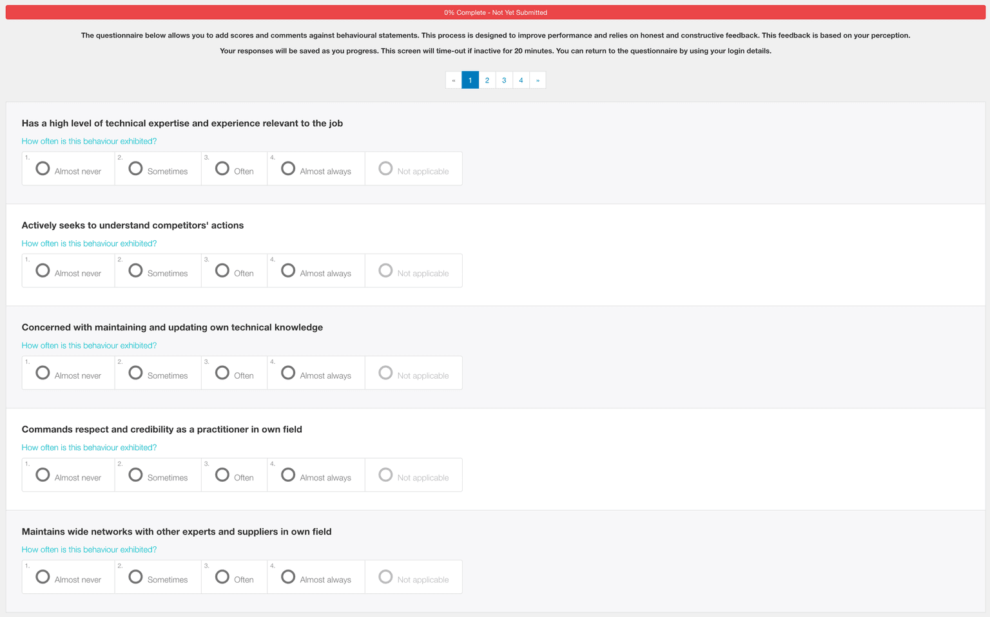Jump to page 4 of the questionnaire
Viewport: 990px width, 617px height.
pyautogui.click(x=521, y=80)
